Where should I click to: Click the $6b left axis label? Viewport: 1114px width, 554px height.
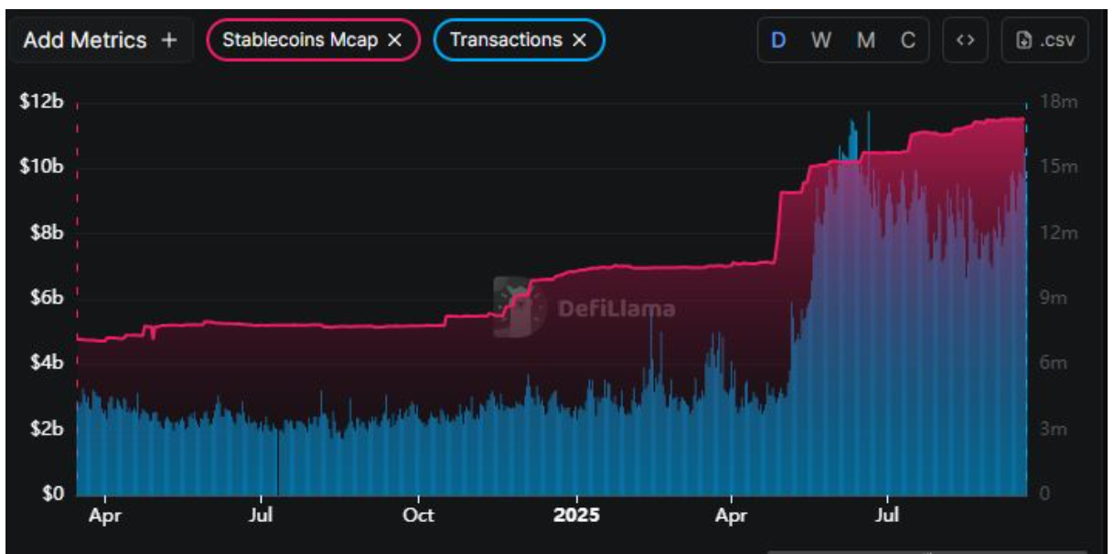pyautogui.click(x=41, y=298)
